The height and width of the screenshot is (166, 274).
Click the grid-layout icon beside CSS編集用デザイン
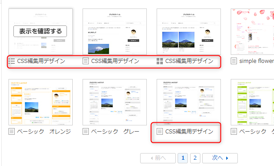pos(160,61)
